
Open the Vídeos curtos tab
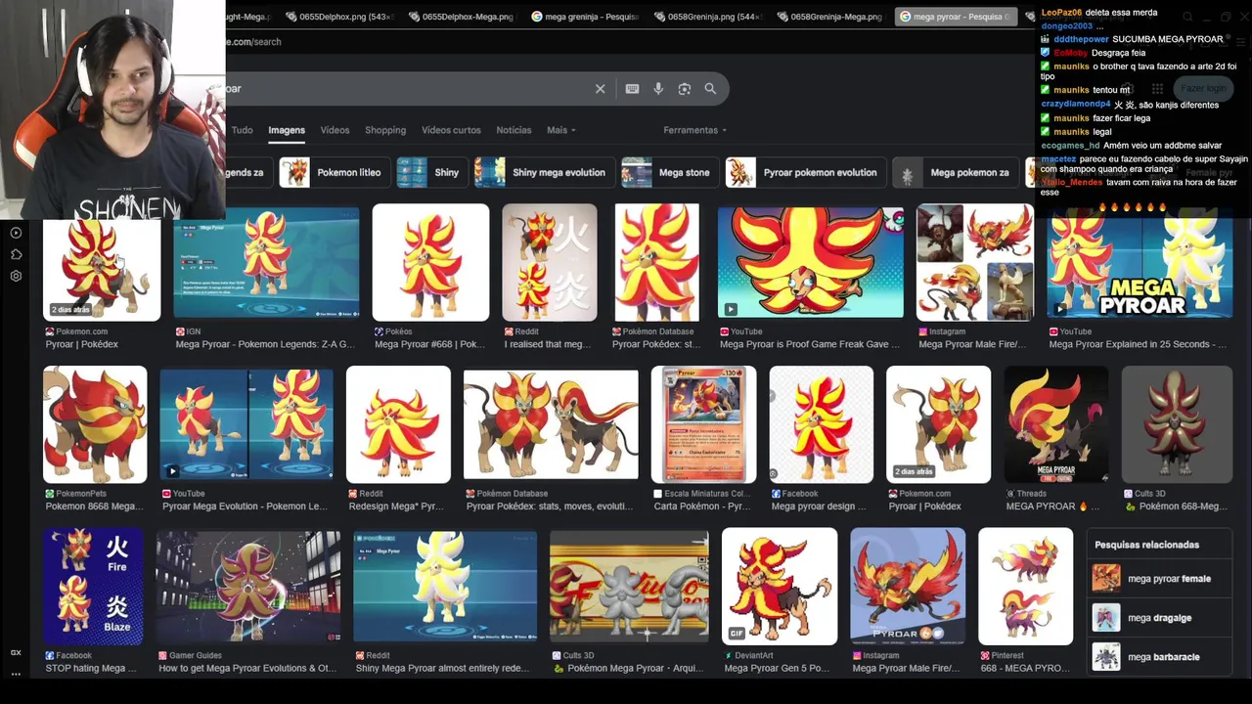pyautogui.click(x=451, y=130)
